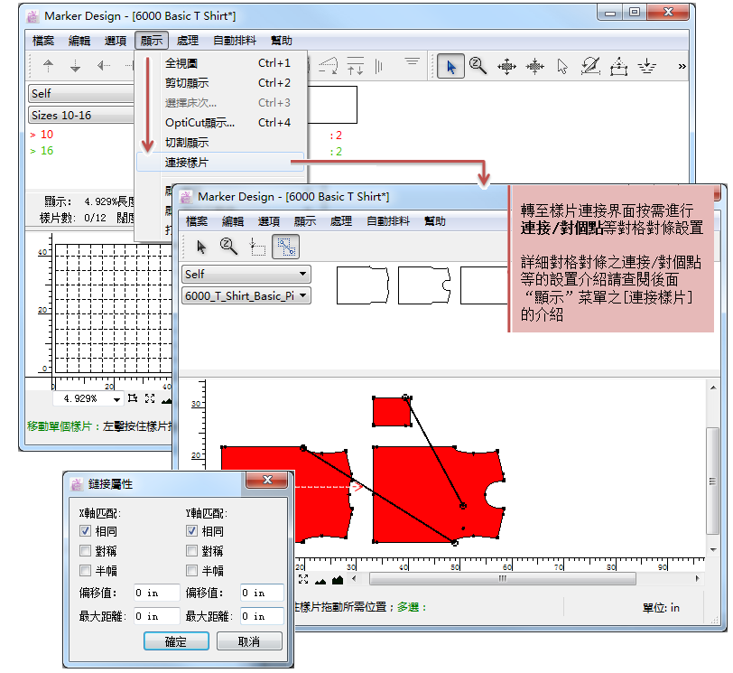Open 自動排料 menu in back window
733x673 pixels.
235,41
